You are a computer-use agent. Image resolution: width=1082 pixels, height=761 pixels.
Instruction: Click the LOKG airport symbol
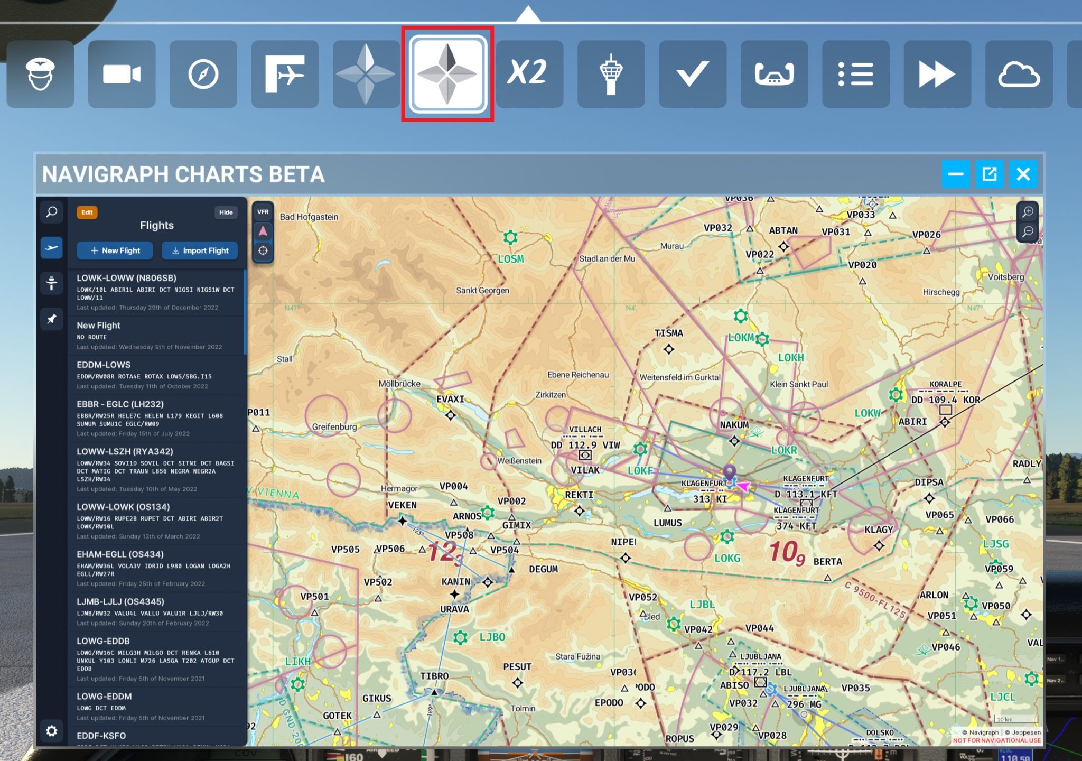pos(727,537)
